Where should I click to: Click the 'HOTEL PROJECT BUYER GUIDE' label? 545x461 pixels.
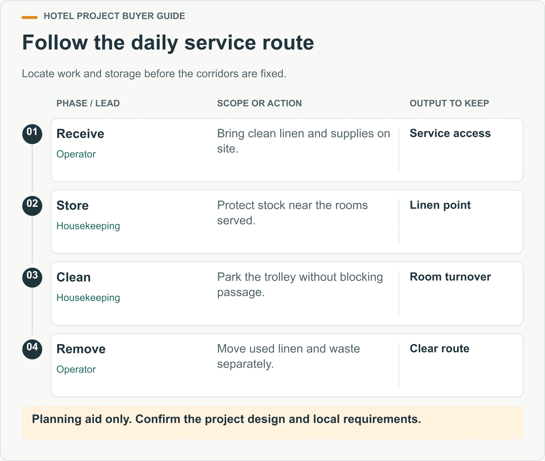coord(114,16)
